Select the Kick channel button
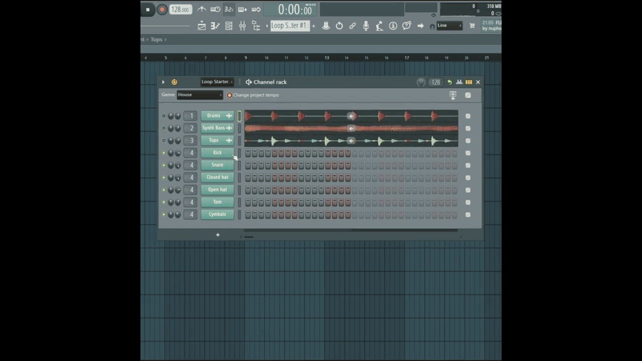Image resolution: width=642 pixels, height=361 pixels. click(217, 153)
